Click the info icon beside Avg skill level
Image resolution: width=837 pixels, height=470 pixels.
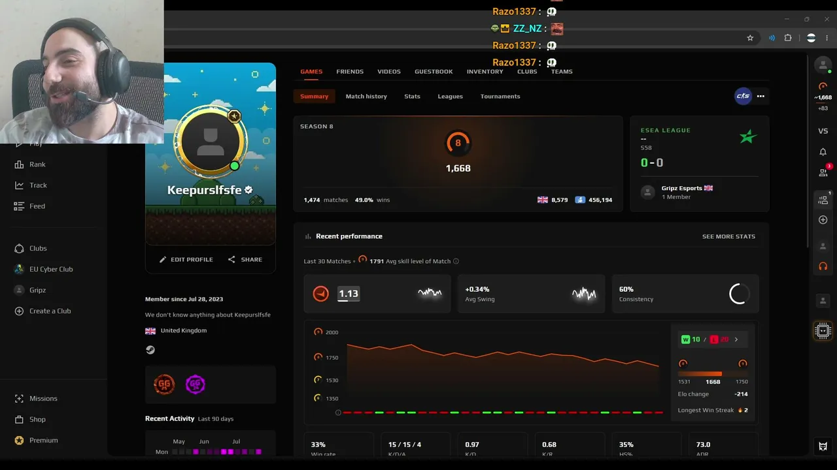click(x=456, y=261)
